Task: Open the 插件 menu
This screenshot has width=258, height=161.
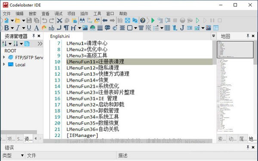Action: click(84, 14)
